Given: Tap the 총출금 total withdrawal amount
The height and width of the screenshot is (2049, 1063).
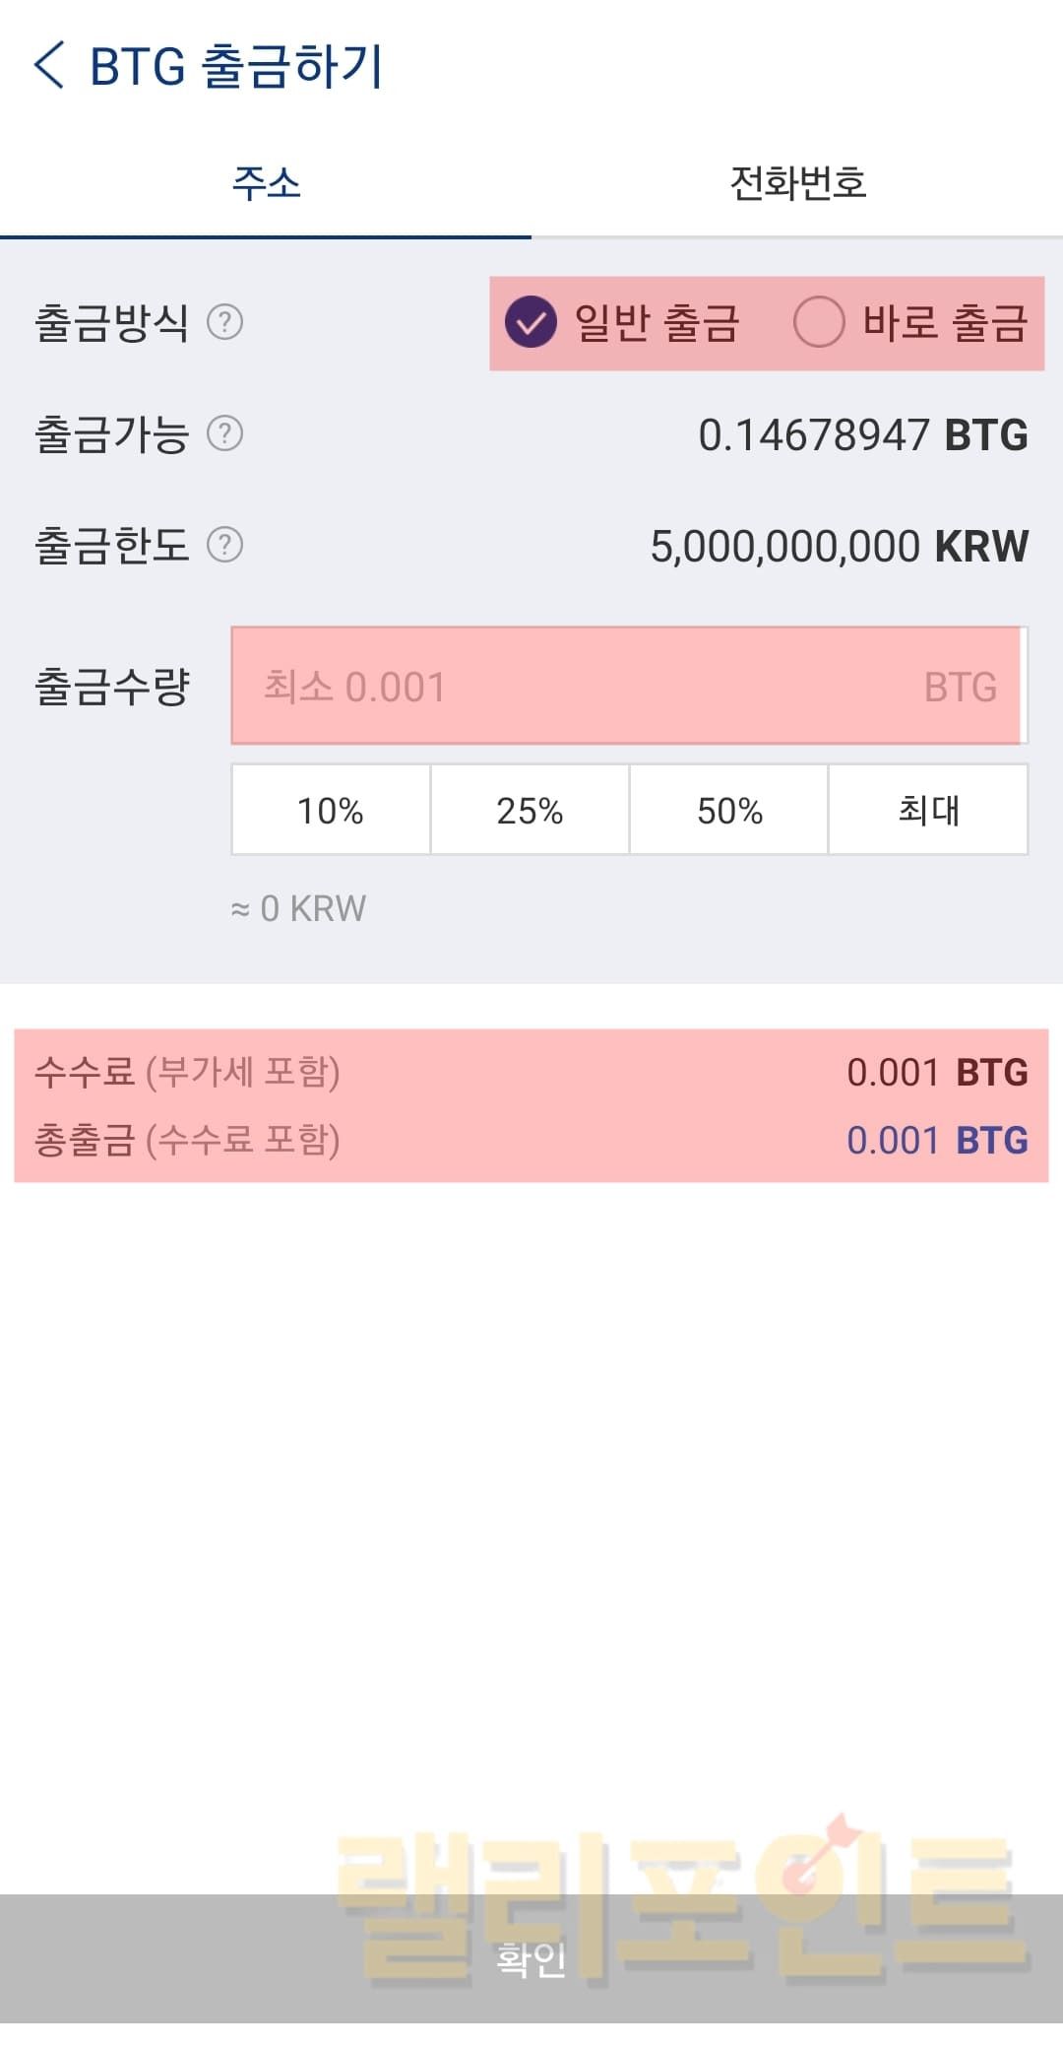Looking at the screenshot, I should pyautogui.click(x=937, y=1141).
